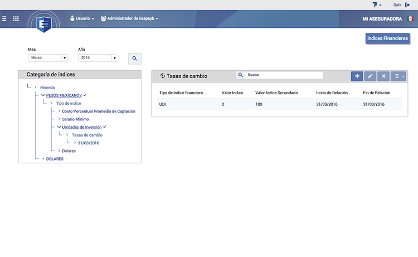The height and width of the screenshot is (257, 418).
Task: Click the pencil edit icon
Action: pos(370,76)
